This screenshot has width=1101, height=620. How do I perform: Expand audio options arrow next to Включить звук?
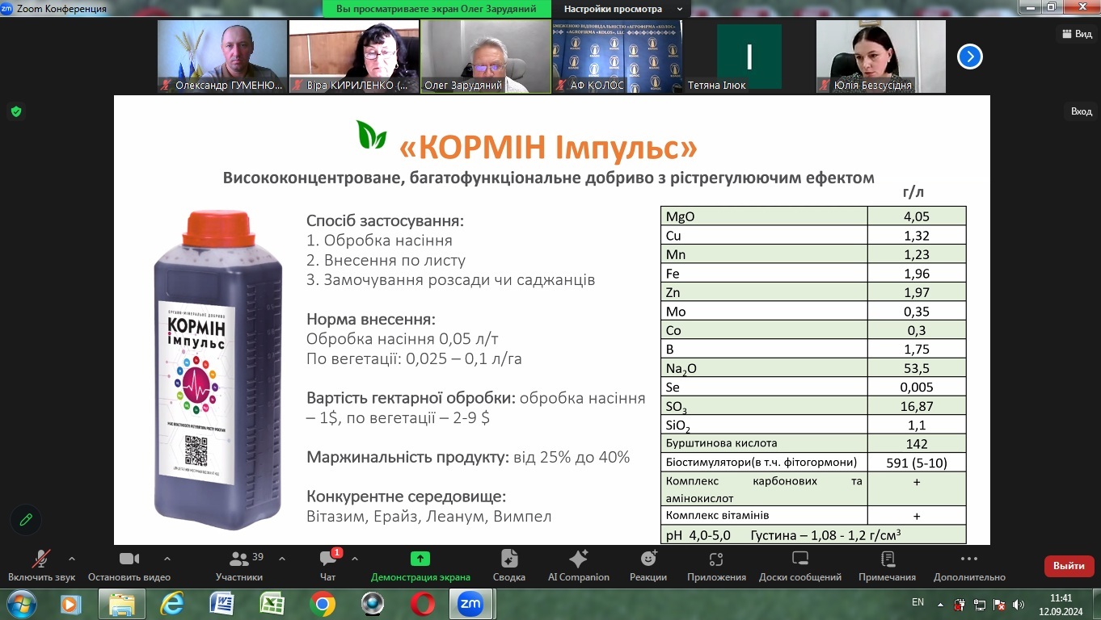72,558
